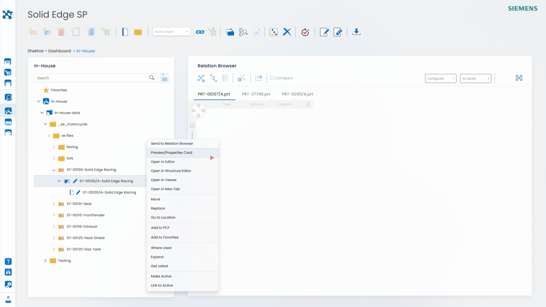Open the user profile sidebar icon
The image size is (546, 307).
pos(8,300)
